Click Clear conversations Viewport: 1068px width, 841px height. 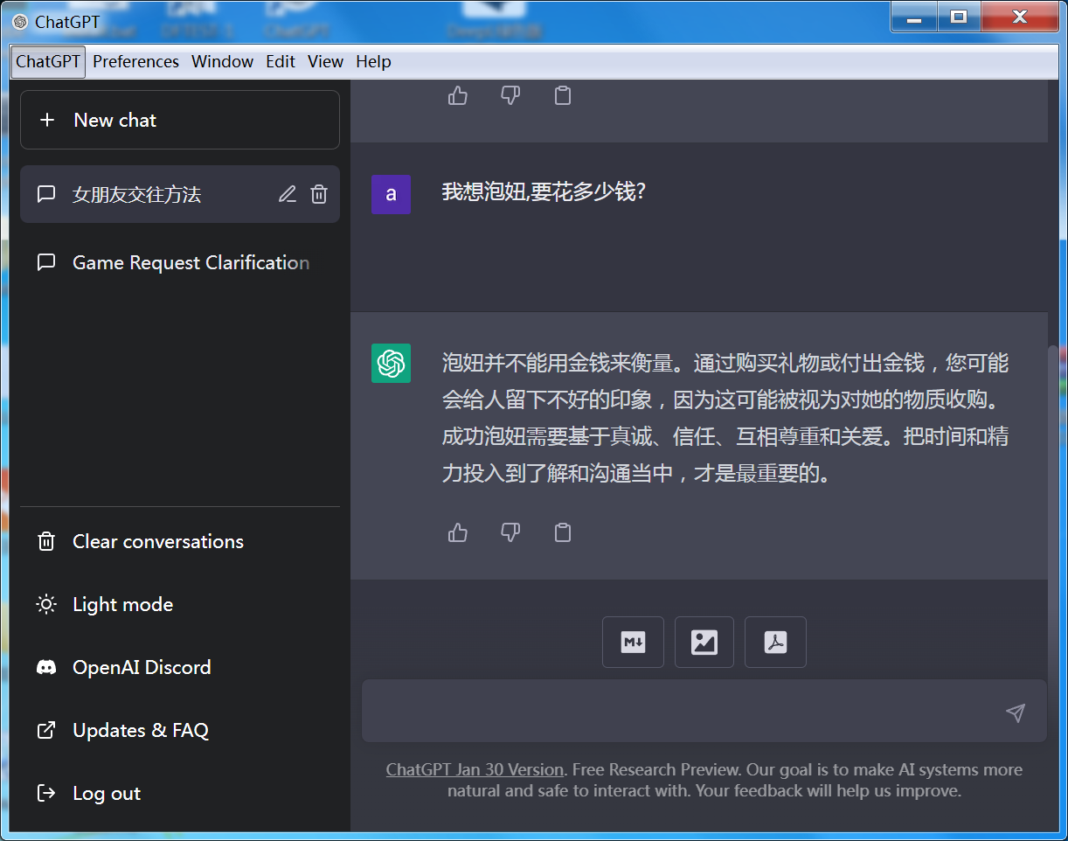pyautogui.click(x=180, y=541)
